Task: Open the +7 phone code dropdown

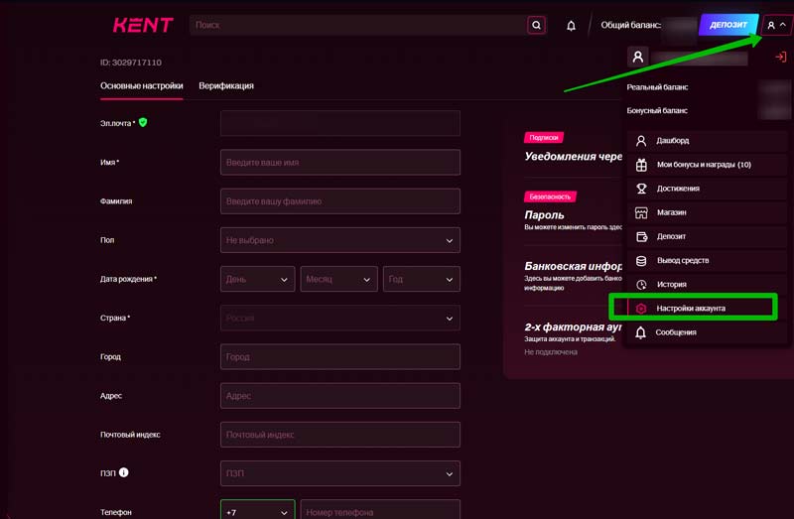Action: pyautogui.click(x=257, y=512)
